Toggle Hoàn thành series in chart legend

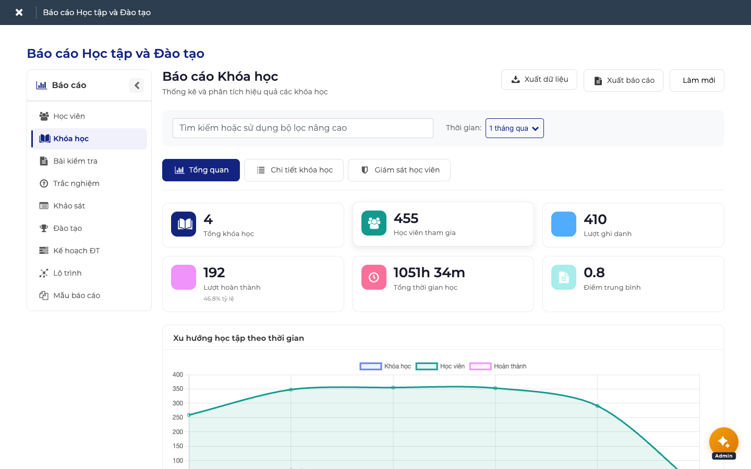pos(498,366)
